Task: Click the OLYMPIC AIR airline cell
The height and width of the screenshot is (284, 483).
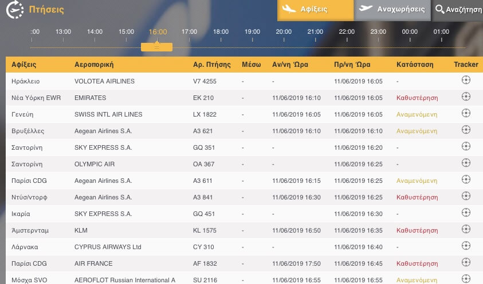Action: tap(95, 164)
